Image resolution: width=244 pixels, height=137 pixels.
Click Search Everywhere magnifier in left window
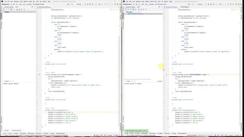pos(115,4)
